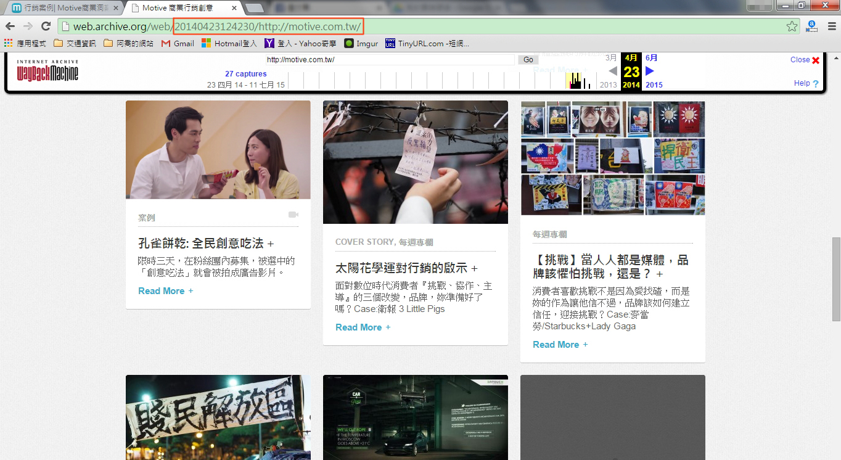Viewport: 841px width, 460px height.
Task: Click the Wayback URL input field
Action: pos(390,60)
